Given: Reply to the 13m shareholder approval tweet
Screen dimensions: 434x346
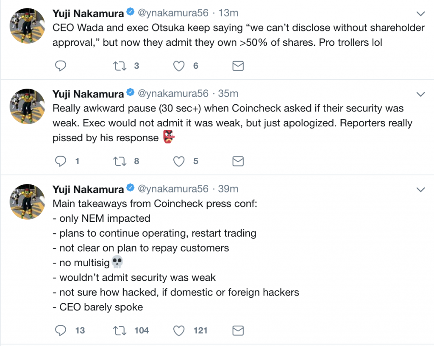Looking at the screenshot, I should click(61, 66).
